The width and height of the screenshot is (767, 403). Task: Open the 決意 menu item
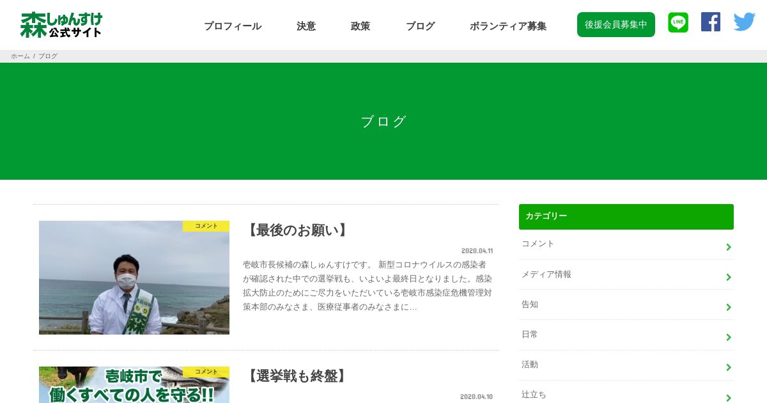pyautogui.click(x=306, y=26)
